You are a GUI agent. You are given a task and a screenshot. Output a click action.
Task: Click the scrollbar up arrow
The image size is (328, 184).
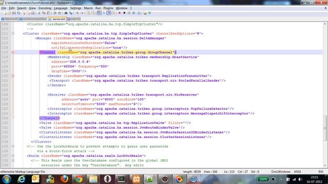pyautogui.click(x=325, y=24)
